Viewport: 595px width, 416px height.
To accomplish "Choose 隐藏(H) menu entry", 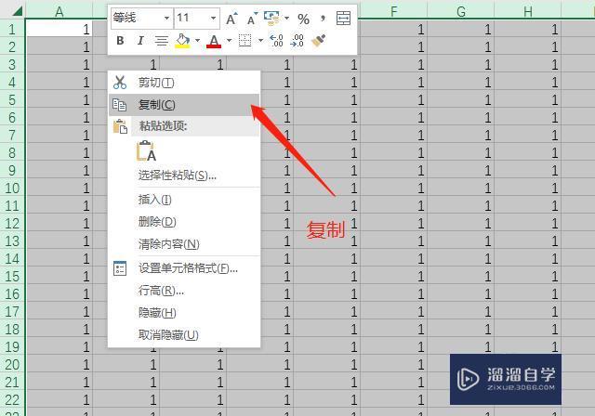I will point(184,313).
